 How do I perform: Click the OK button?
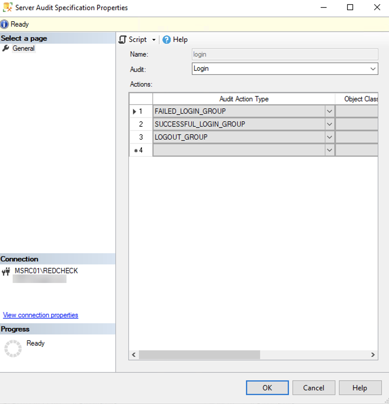pyautogui.click(x=267, y=388)
